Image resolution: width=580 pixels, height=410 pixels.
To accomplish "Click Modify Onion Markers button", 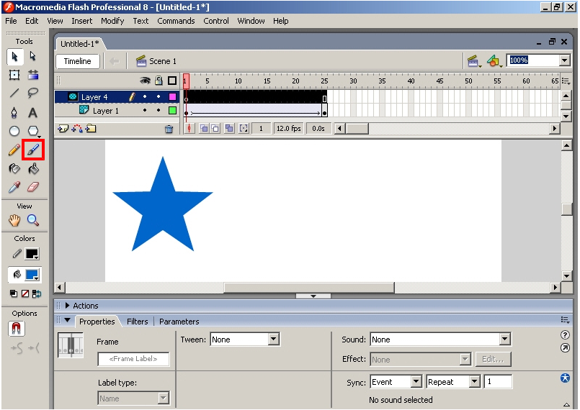I will pyautogui.click(x=244, y=129).
